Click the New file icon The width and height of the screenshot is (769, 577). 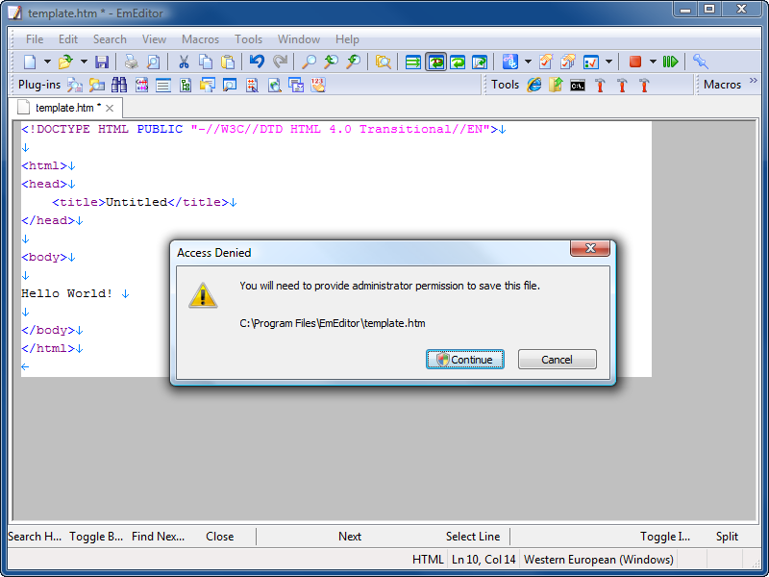(x=30, y=62)
